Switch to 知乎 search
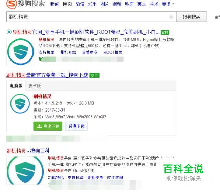 (92, 4)
